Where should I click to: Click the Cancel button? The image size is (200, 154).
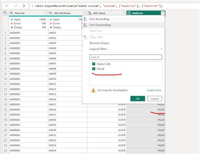click(x=155, y=98)
